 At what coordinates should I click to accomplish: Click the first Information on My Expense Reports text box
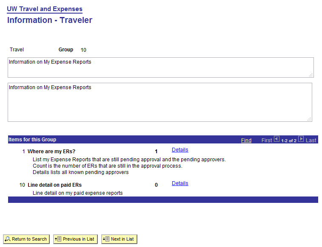(x=161, y=67)
